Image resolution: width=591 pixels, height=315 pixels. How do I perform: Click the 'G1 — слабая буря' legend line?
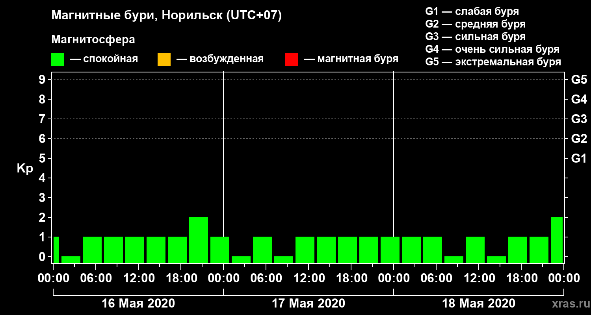[x=472, y=11]
